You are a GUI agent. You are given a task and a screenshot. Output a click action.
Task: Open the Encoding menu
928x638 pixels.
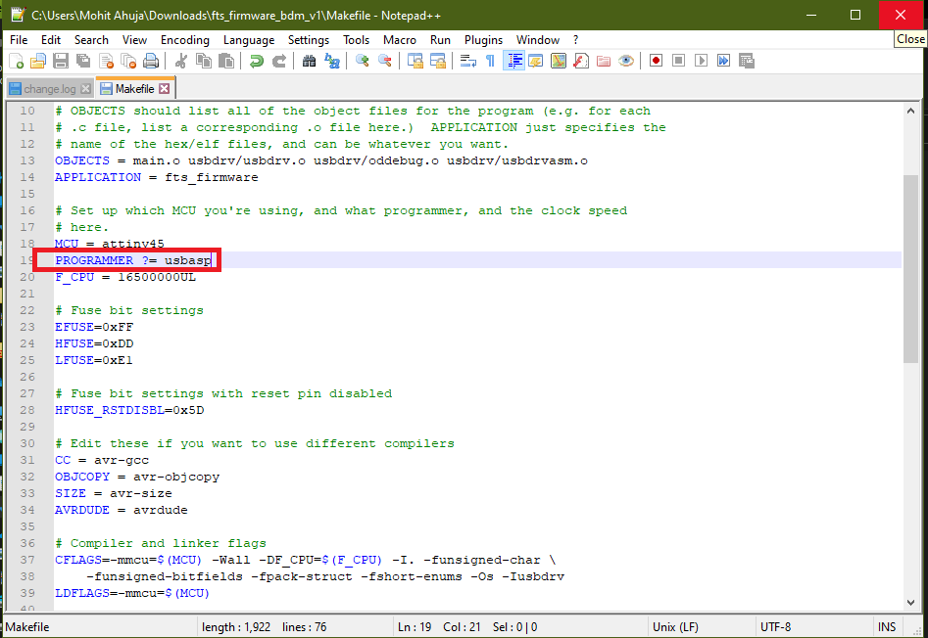[184, 39]
